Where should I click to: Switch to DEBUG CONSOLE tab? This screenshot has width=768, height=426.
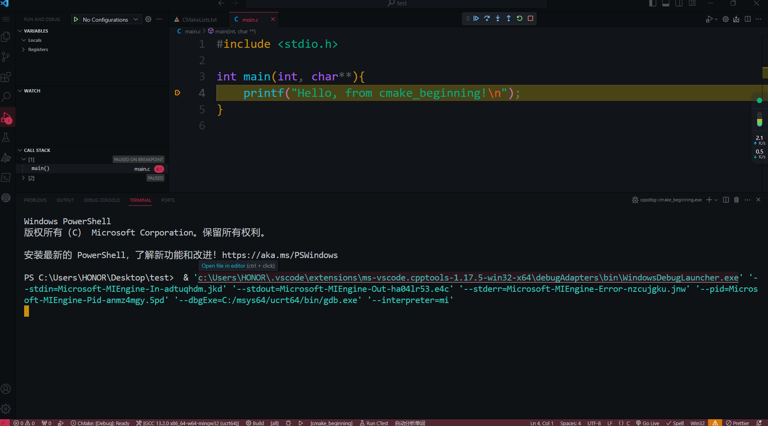tap(101, 200)
